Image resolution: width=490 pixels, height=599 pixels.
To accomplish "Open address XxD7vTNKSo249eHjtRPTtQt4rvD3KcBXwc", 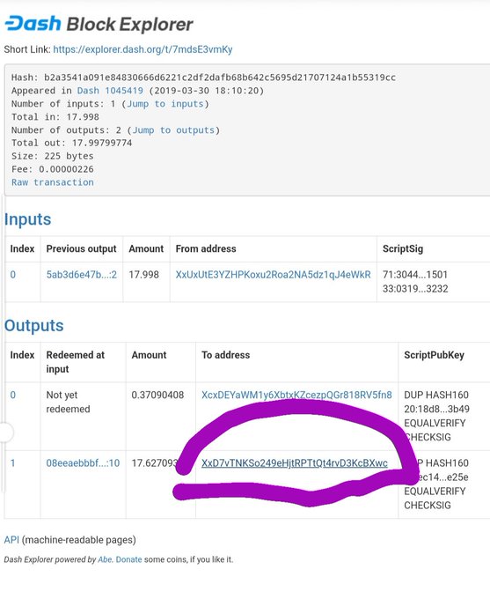I will 294,463.
